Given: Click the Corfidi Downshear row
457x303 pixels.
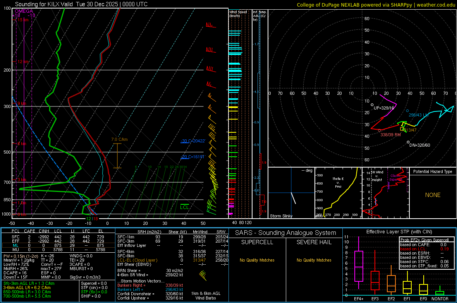Looking at the screenshot, I should tap(150, 294).
